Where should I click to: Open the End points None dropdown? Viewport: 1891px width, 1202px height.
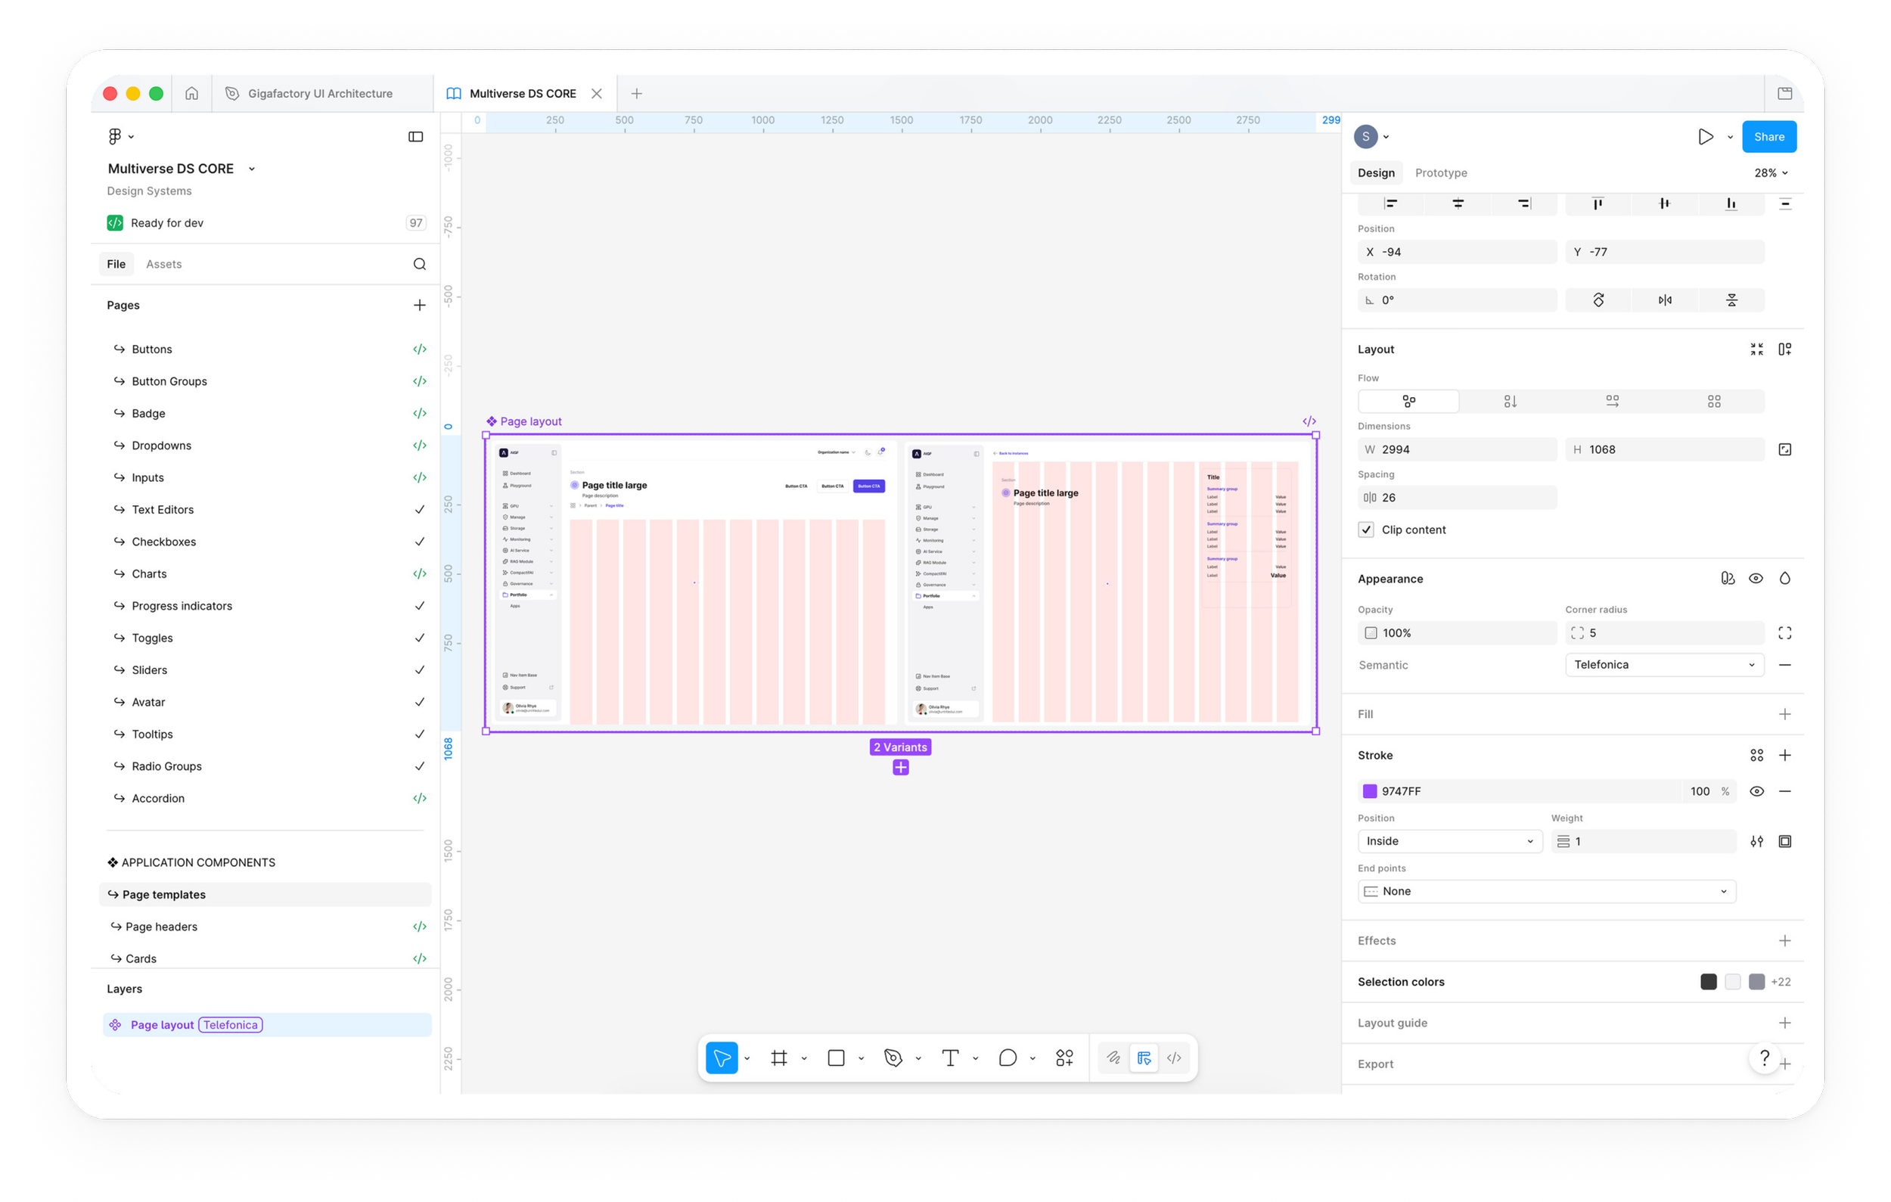(1546, 892)
